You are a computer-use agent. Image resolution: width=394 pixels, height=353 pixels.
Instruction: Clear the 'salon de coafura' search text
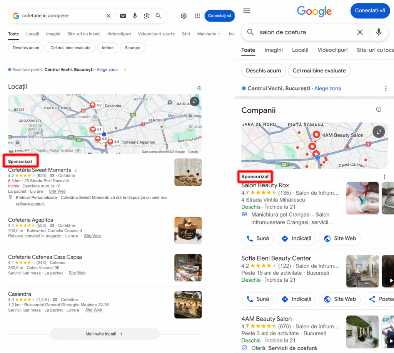coord(360,32)
